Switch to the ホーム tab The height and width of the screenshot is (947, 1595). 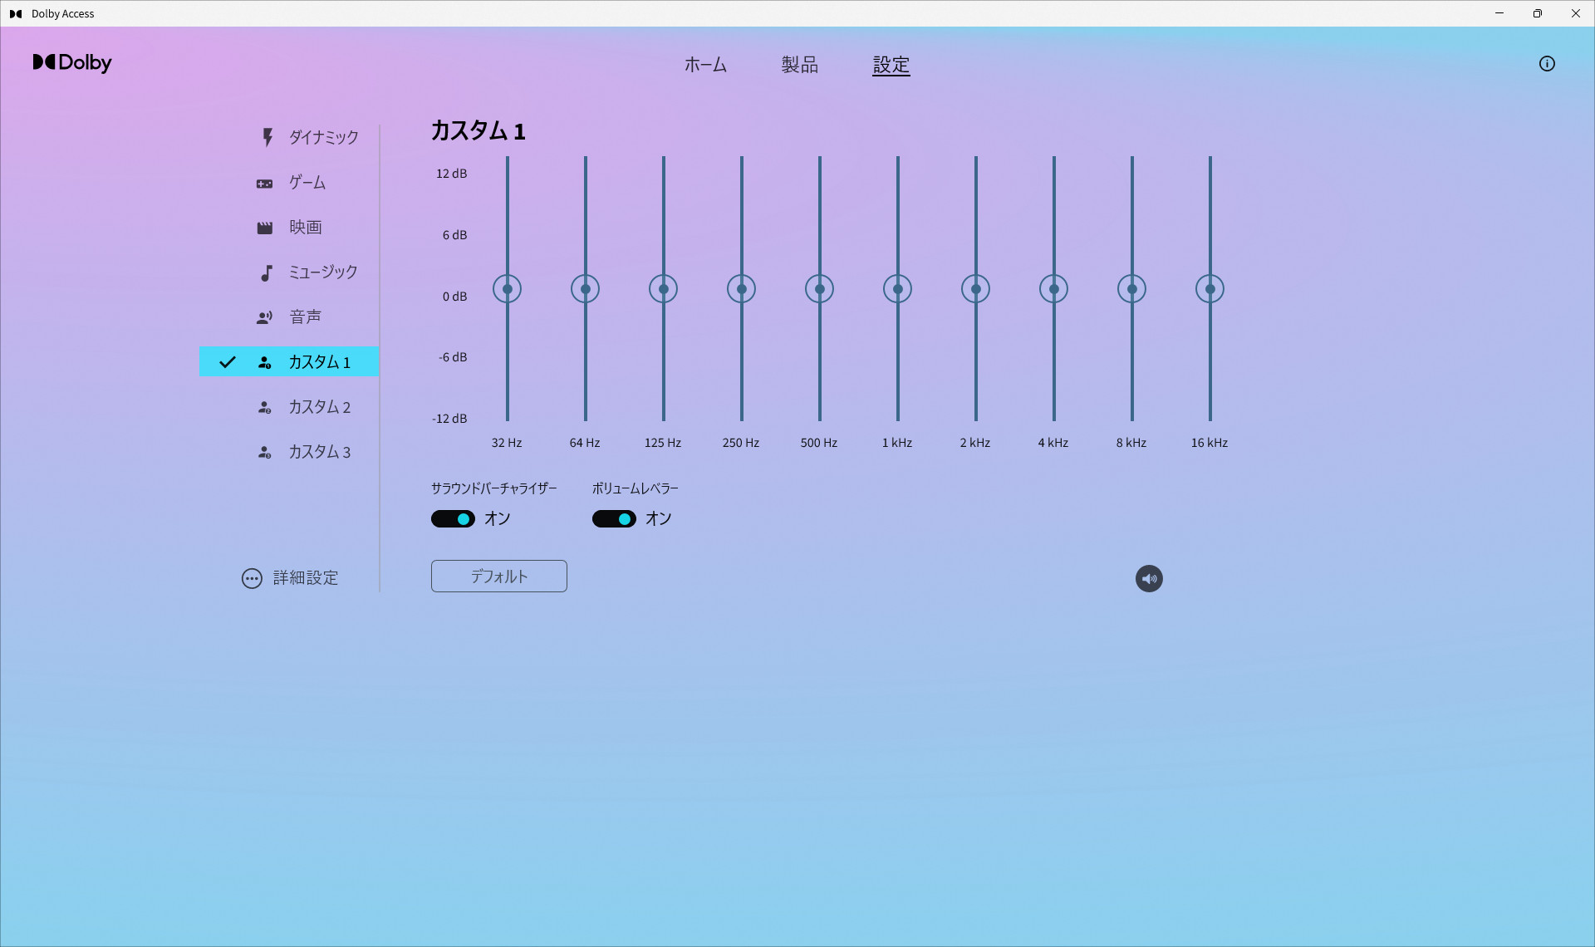pos(705,65)
